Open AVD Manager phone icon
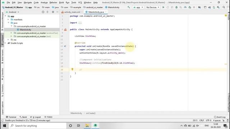Image resolution: width=230 pixels, height=129 pixels. pos(214,7)
